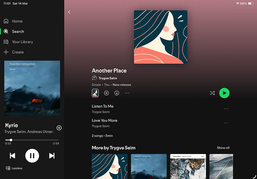The width and height of the screenshot is (257, 179).
Task: Click the remaining time -3:59
Action: 55,144
